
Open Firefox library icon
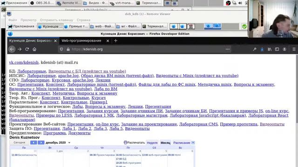tap(270, 49)
